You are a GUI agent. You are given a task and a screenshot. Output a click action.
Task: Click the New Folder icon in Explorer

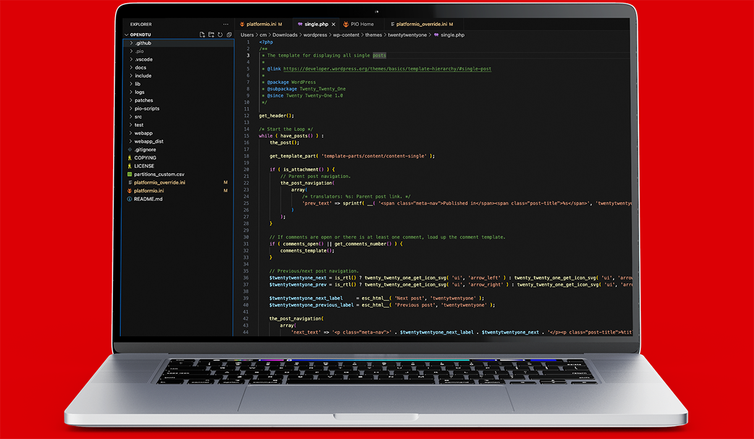(211, 35)
